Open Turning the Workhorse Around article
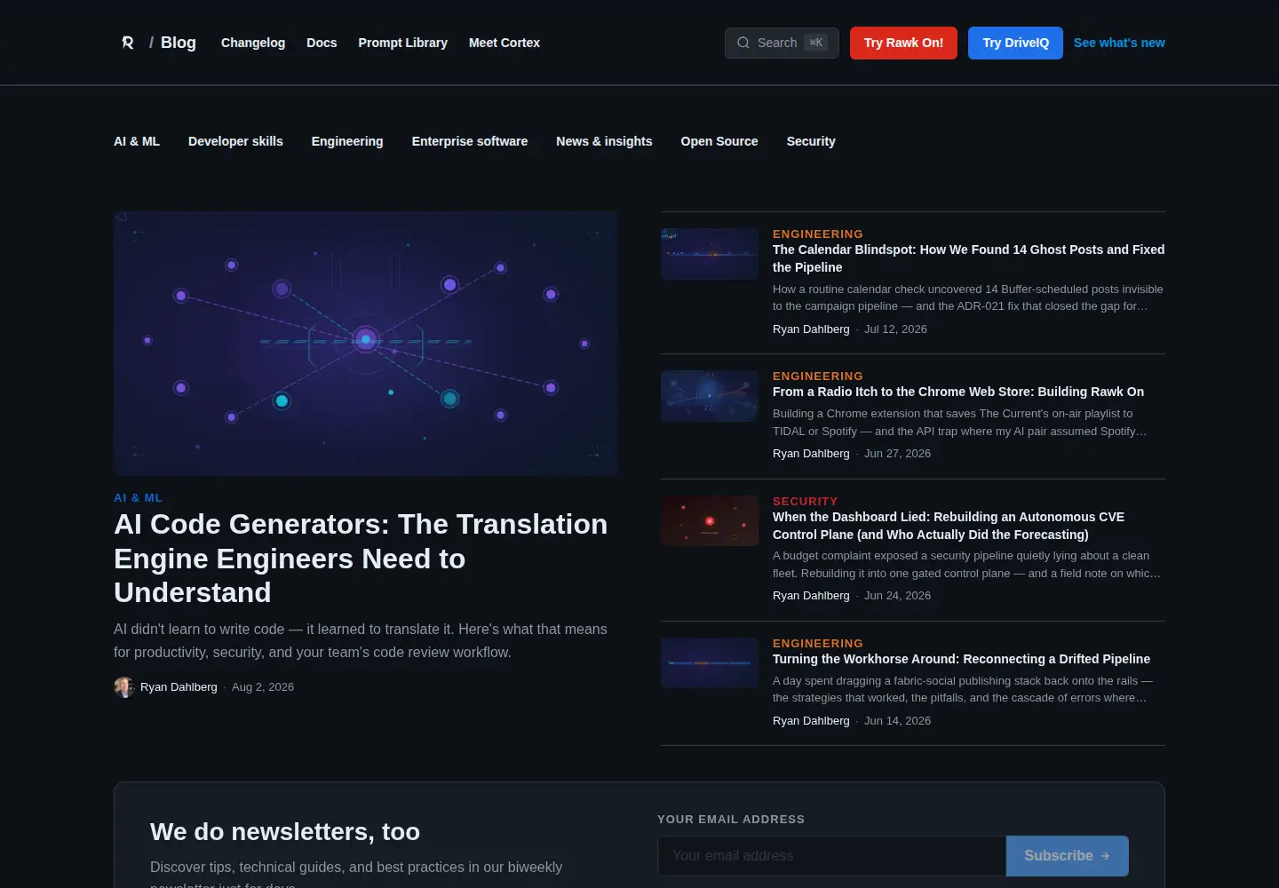1279x888 pixels. pos(961,659)
